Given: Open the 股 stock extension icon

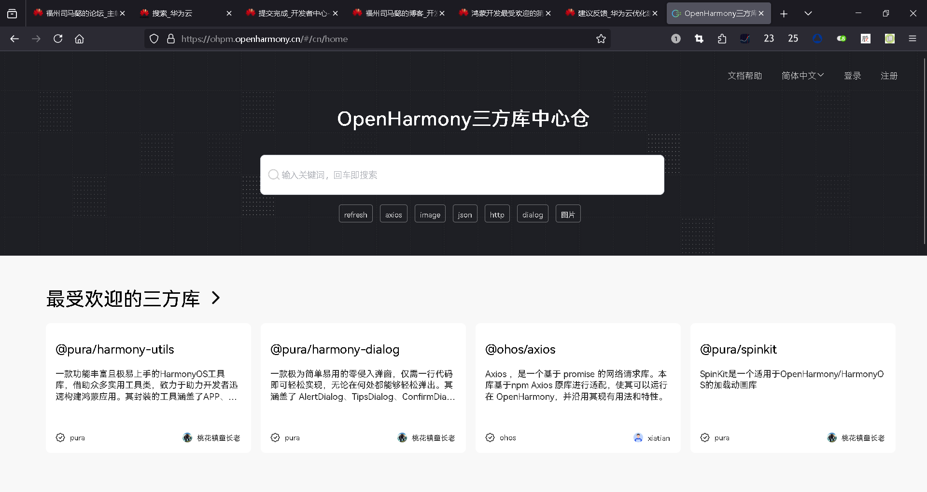Looking at the screenshot, I should (866, 39).
